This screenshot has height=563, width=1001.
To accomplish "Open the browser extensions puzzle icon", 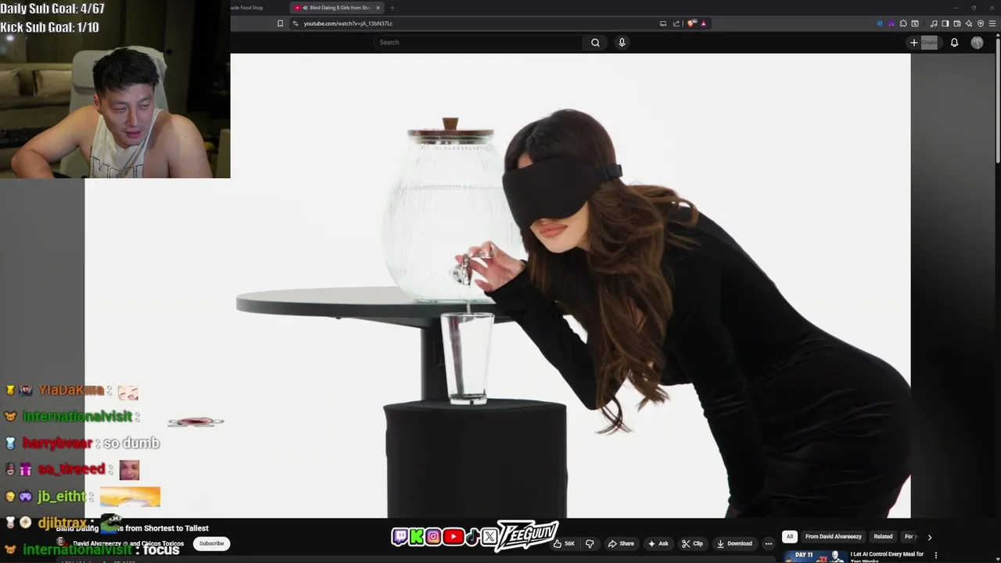I will (903, 23).
